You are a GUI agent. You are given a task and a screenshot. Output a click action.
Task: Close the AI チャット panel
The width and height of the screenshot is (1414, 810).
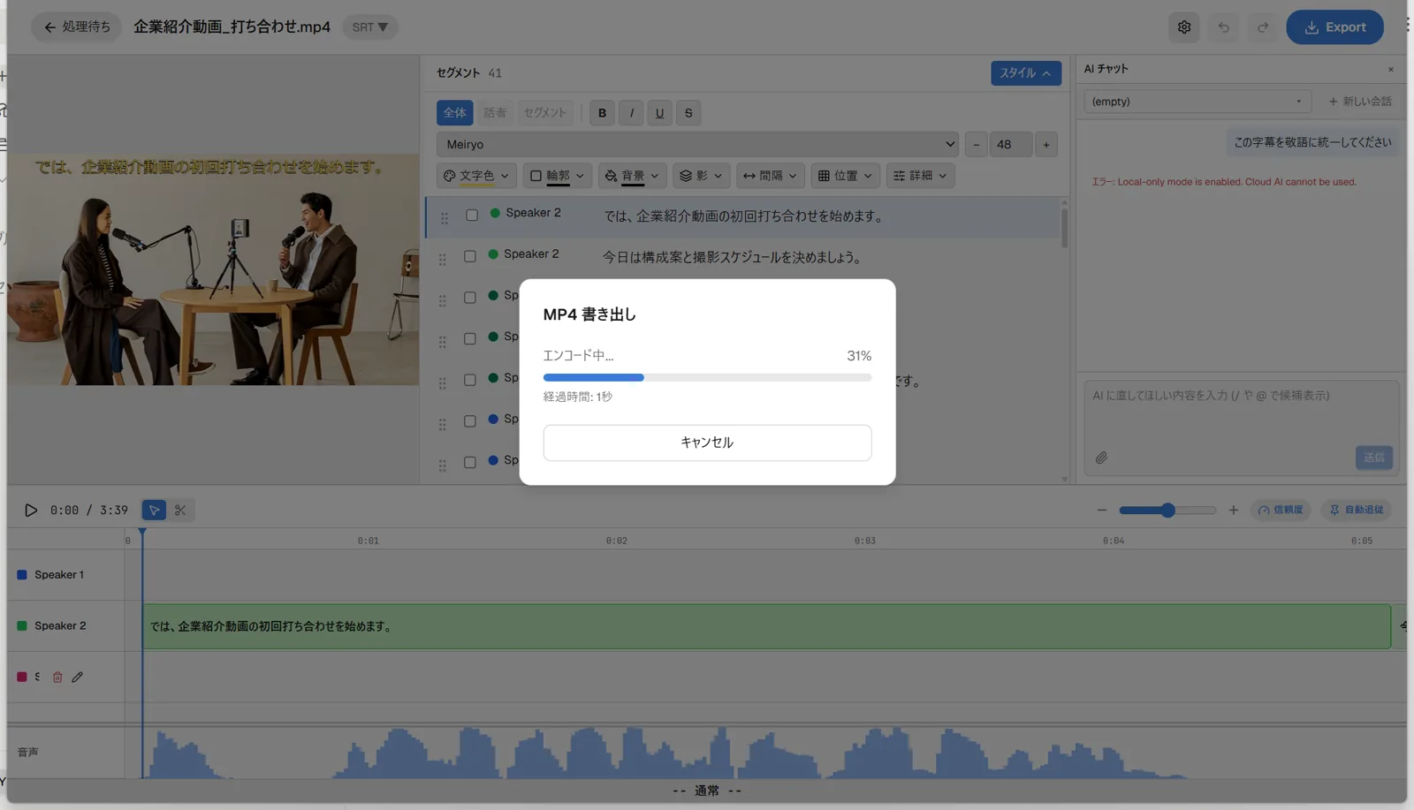[x=1390, y=69]
